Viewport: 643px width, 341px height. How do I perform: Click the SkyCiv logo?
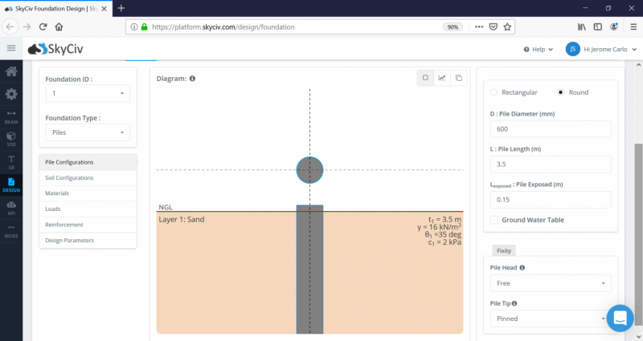tap(55, 49)
